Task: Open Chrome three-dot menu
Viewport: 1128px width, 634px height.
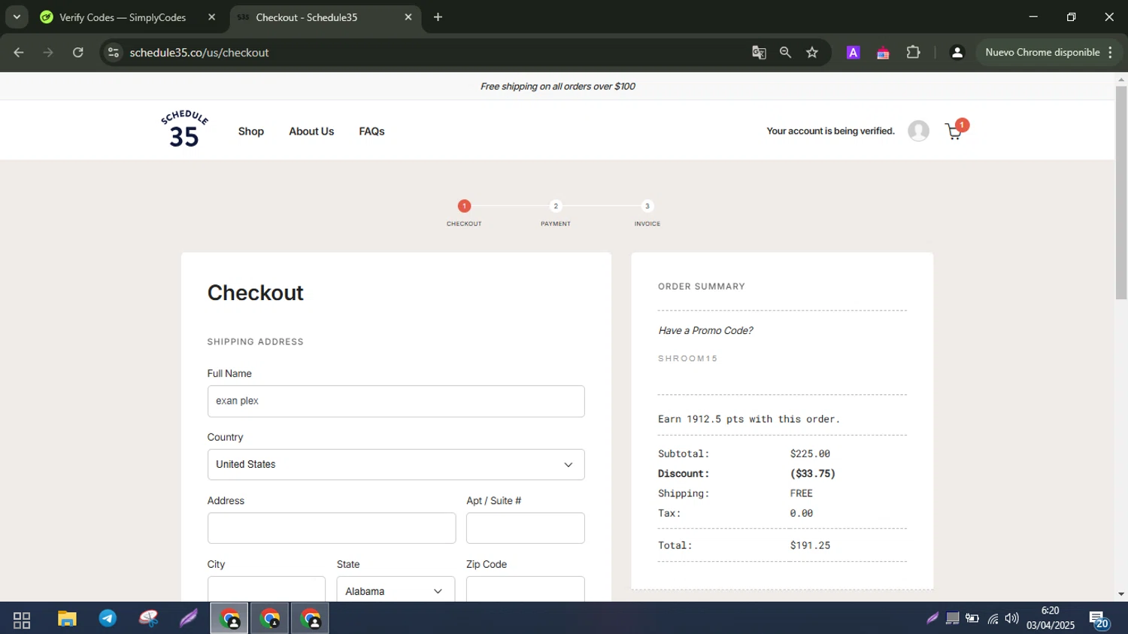Action: coord(1111,53)
